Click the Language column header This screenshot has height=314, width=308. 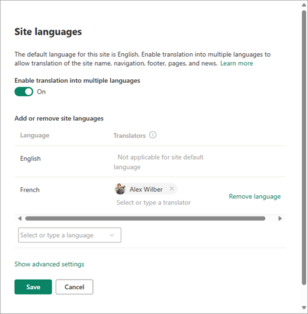(x=35, y=135)
